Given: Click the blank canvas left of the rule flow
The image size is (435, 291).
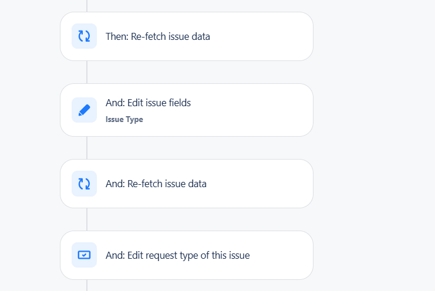Looking at the screenshot, I should pyautogui.click(x=29, y=145).
